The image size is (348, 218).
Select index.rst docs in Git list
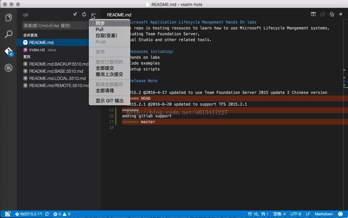(x=53, y=50)
